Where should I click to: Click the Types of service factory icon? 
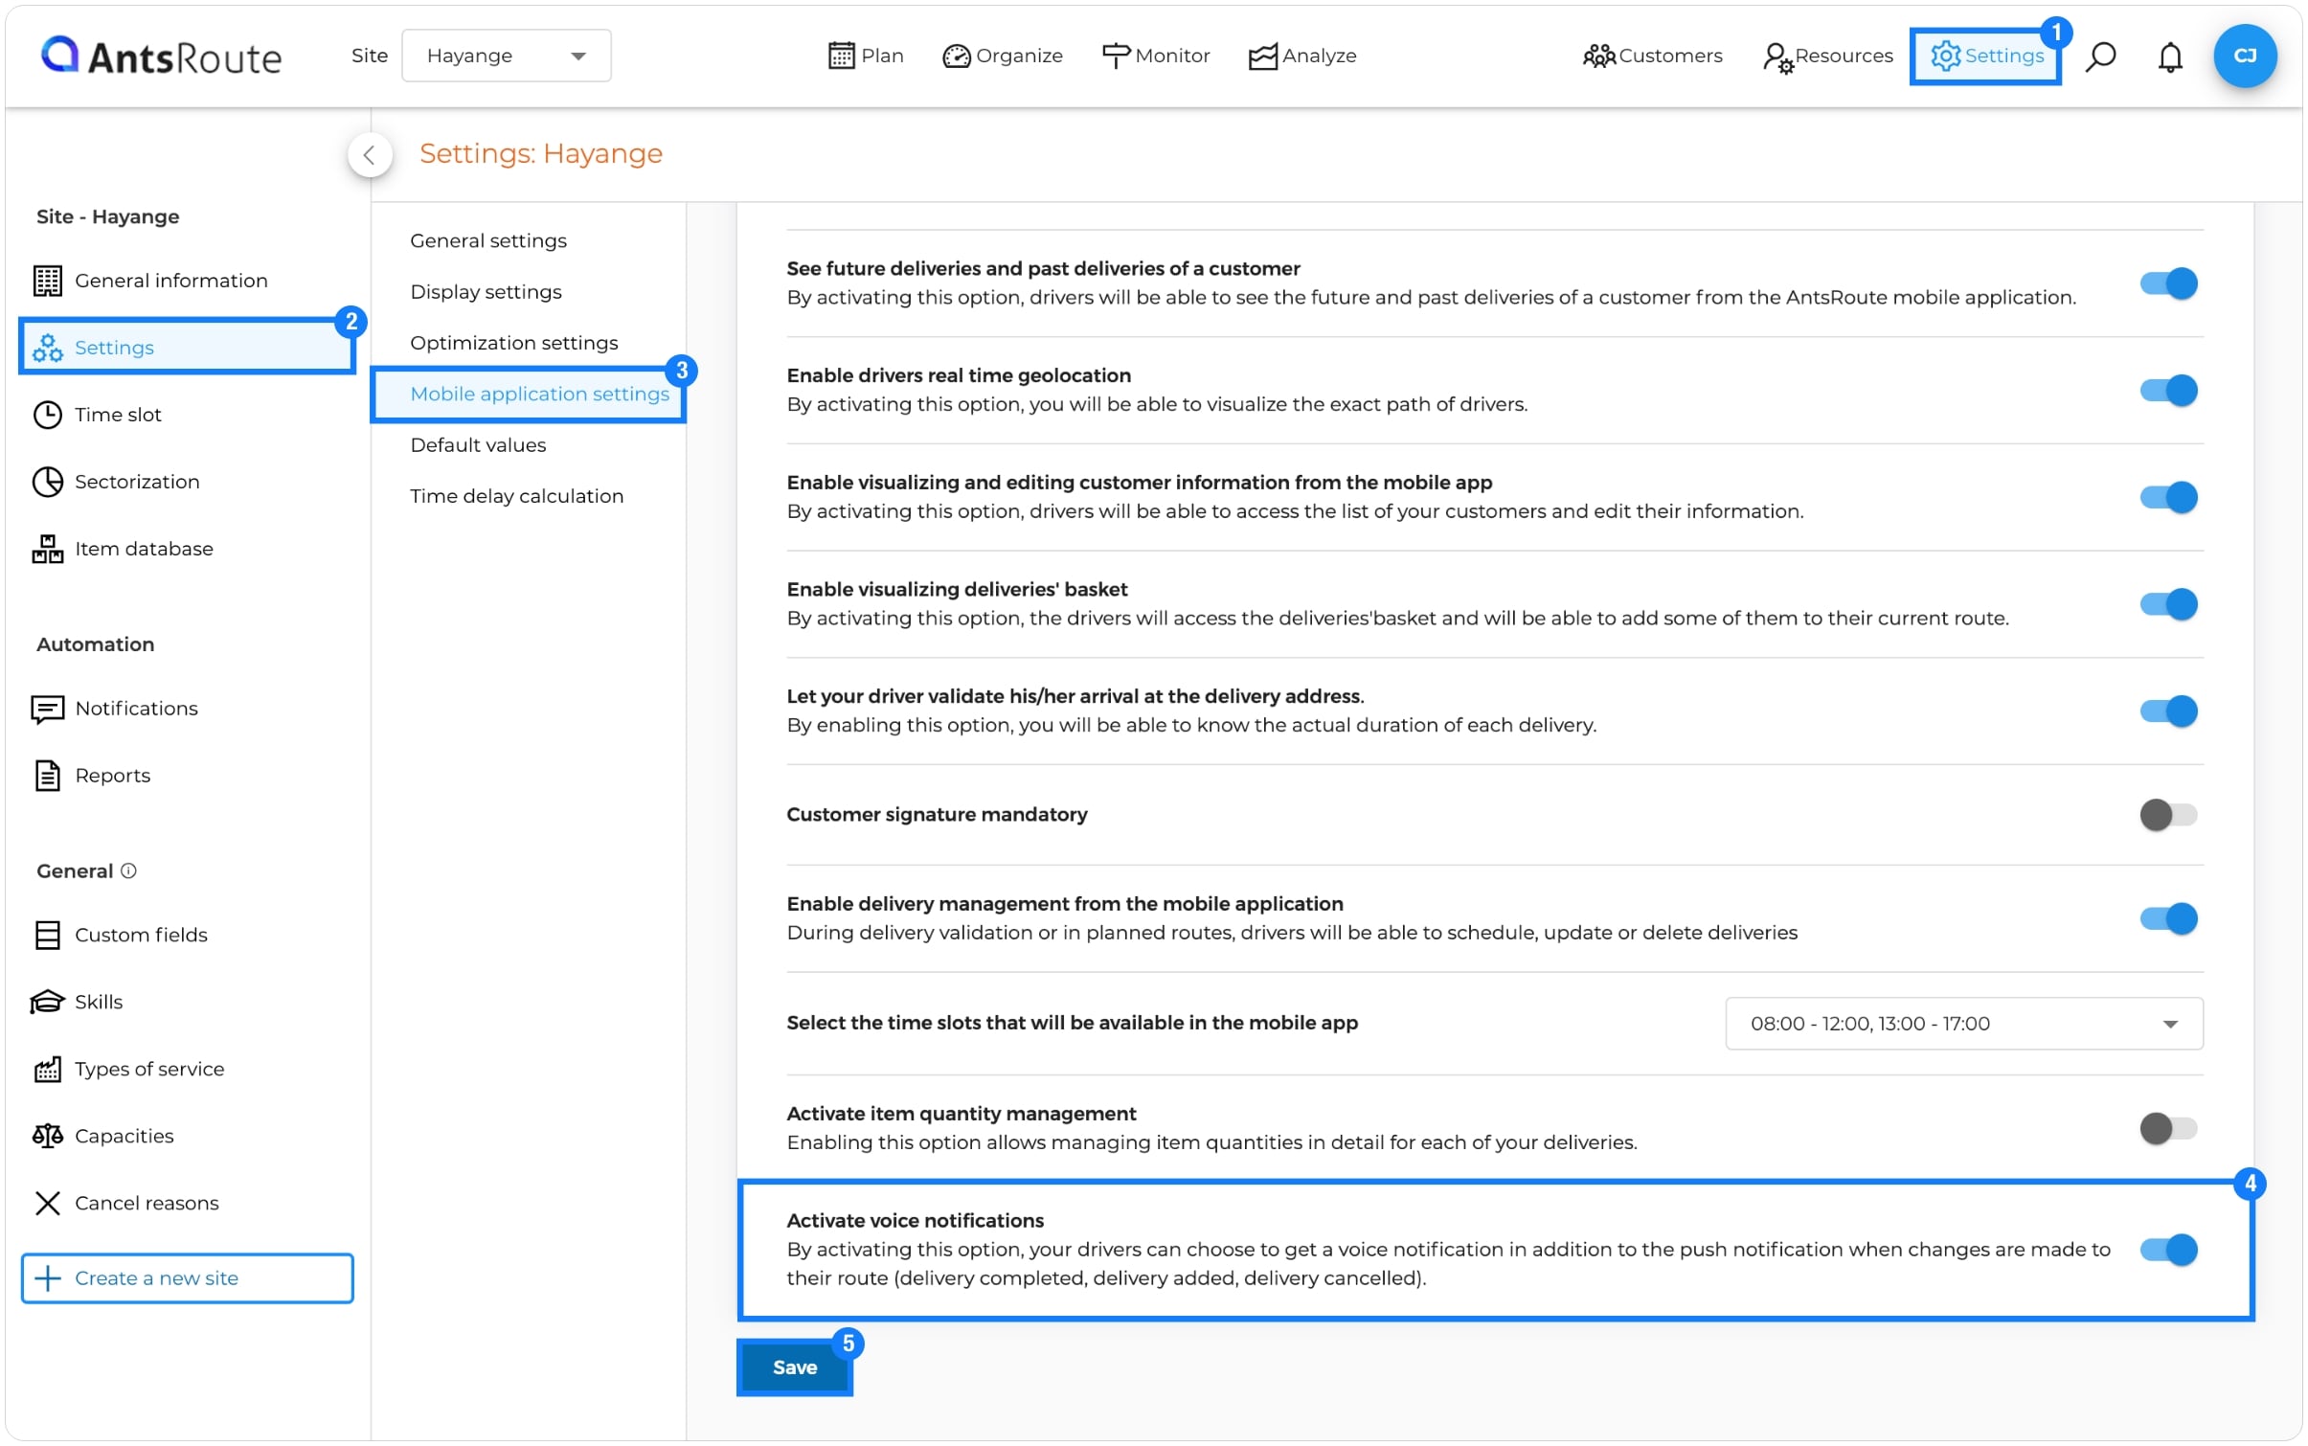(x=48, y=1069)
